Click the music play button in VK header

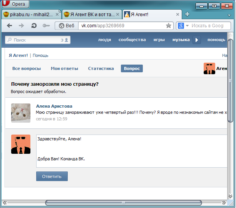click(197, 40)
